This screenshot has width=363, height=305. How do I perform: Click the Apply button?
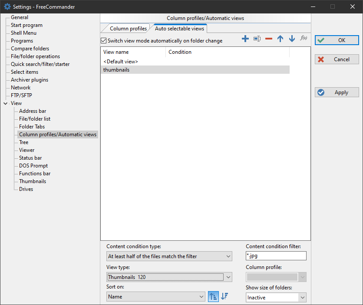click(x=337, y=92)
